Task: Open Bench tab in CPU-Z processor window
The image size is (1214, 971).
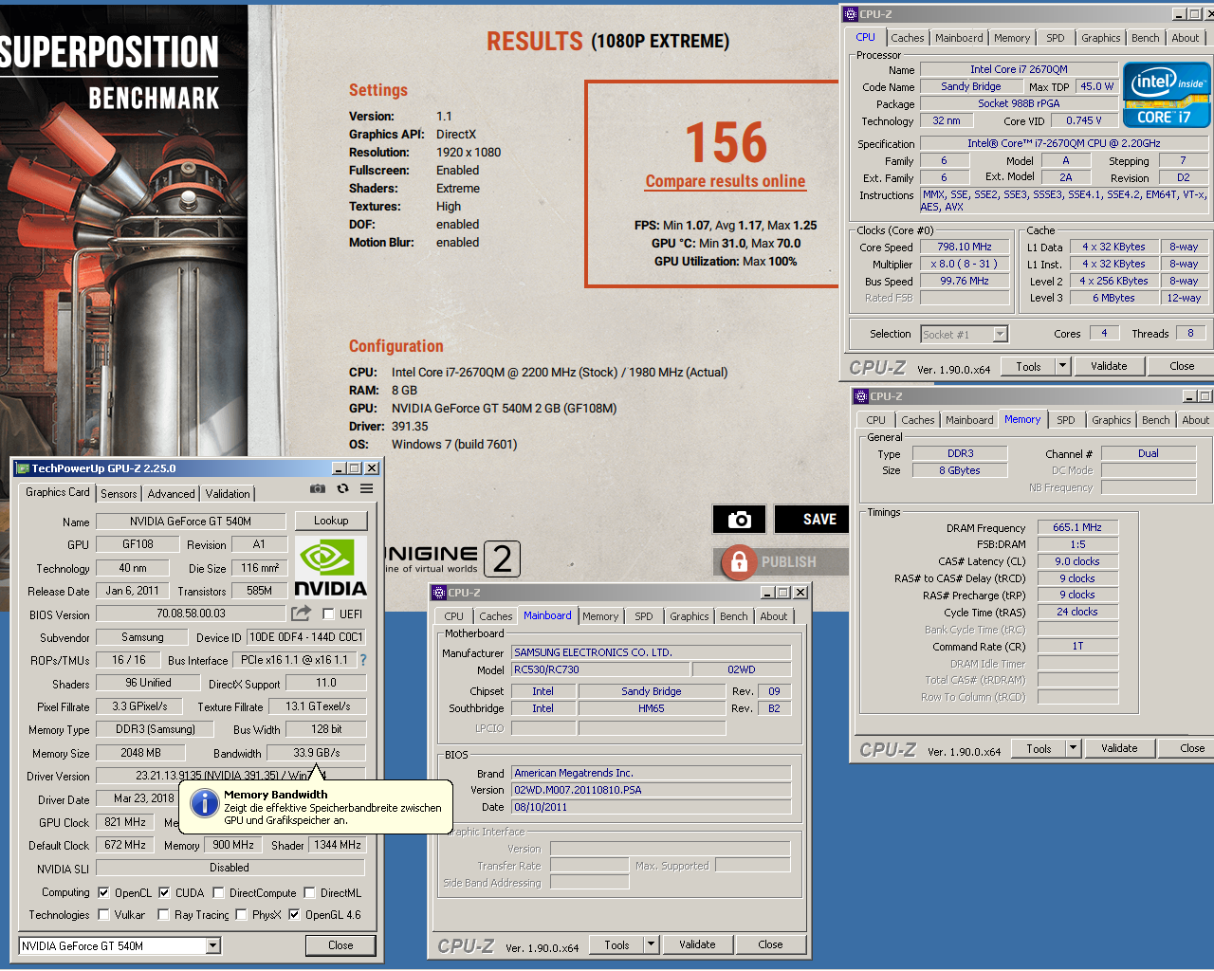Action: pyautogui.click(x=1145, y=38)
